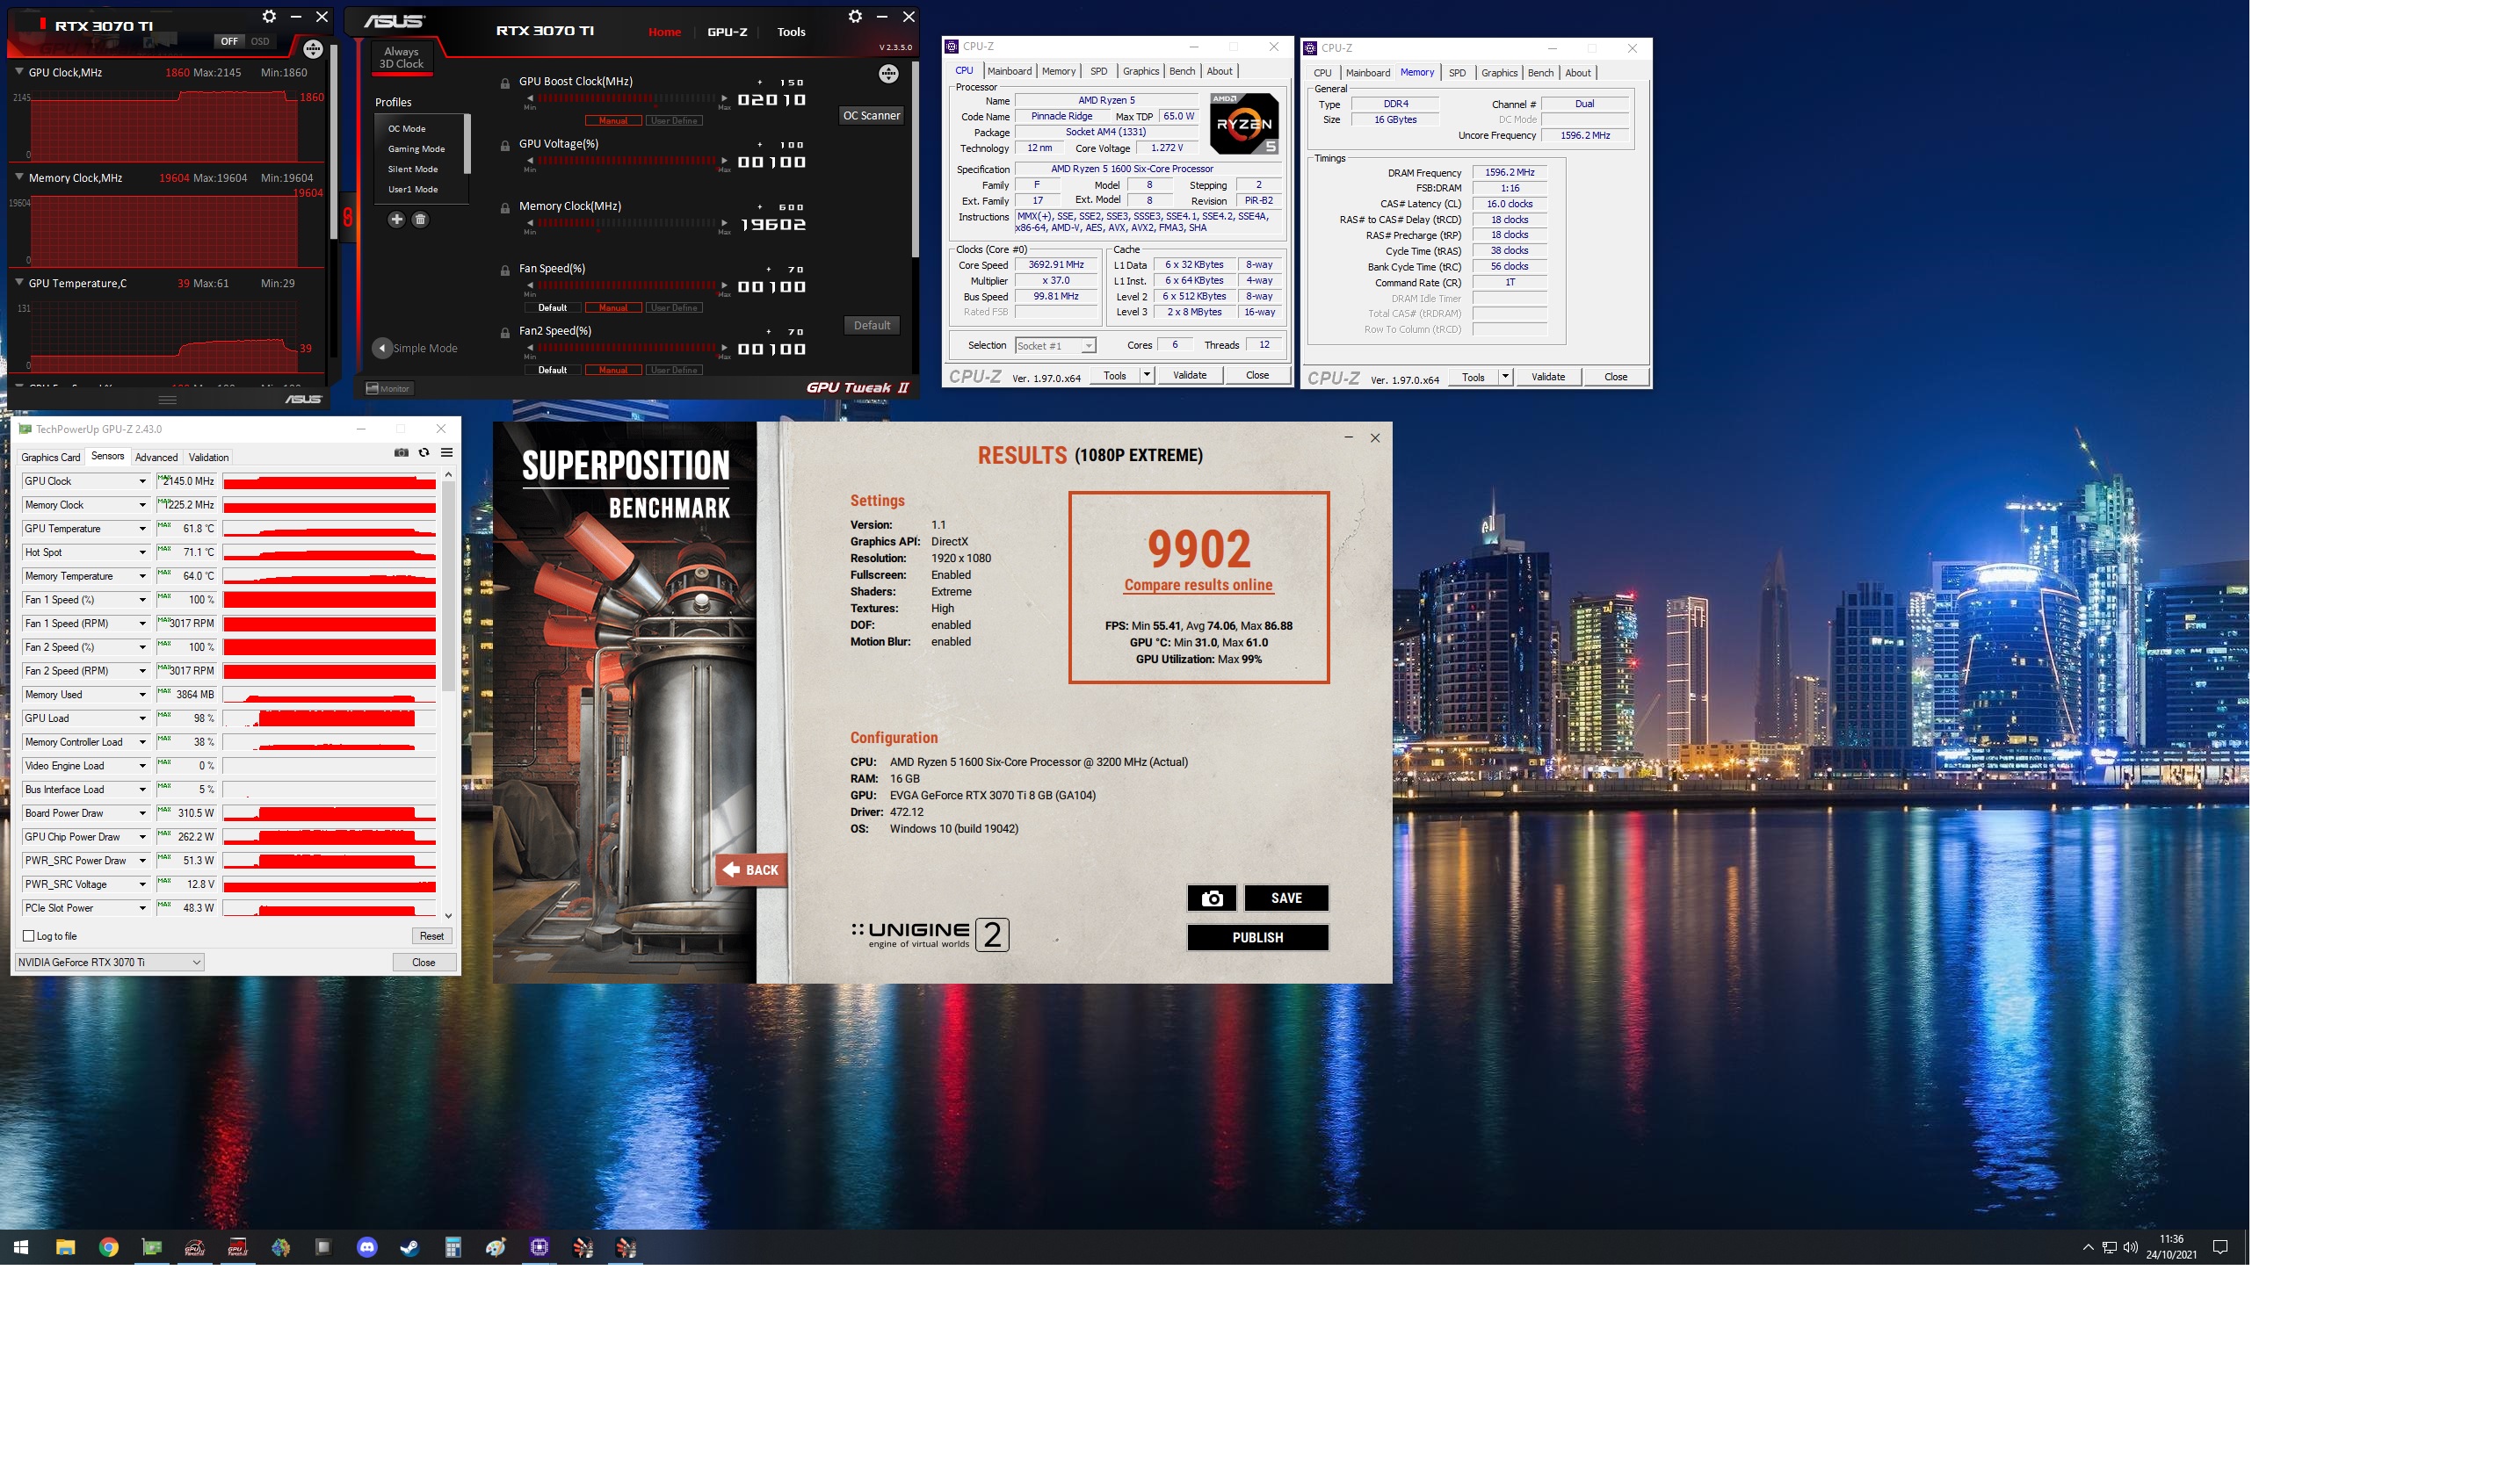Open Mainboard tab in left CPU-Z window
Viewport: 2520px width, 1472px height.
(1009, 71)
